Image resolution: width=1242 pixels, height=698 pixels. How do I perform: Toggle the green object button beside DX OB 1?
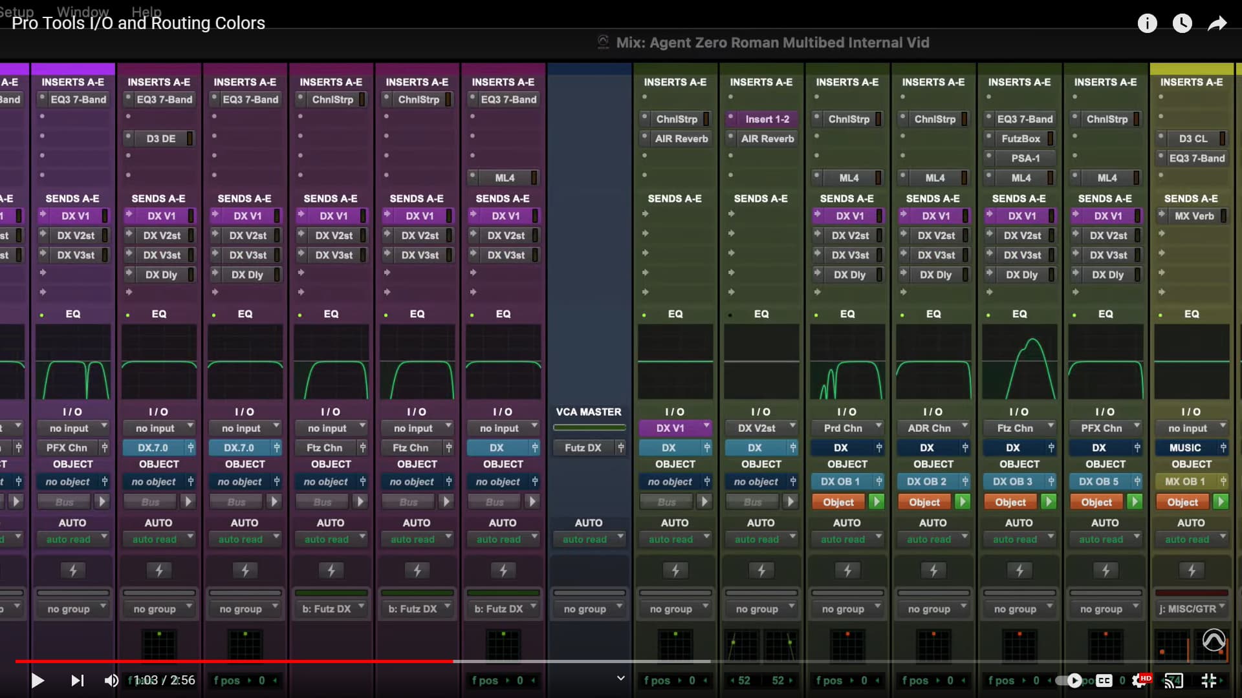click(x=877, y=502)
